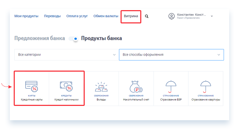Select the Кредитные карты card icon
The width and height of the screenshot is (239, 130).
(32, 86)
